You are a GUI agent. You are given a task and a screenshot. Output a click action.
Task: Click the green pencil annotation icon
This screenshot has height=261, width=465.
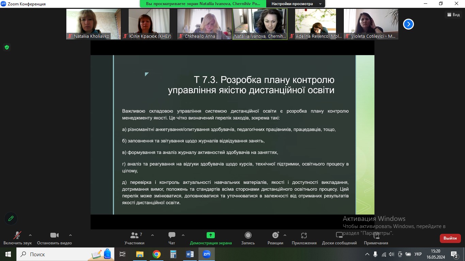pyautogui.click(x=11, y=219)
